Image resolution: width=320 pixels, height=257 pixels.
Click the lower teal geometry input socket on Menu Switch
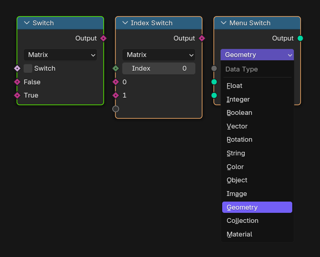coord(214,95)
